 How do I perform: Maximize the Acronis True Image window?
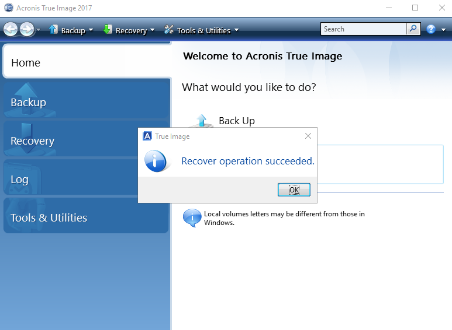(x=415, y=8)
